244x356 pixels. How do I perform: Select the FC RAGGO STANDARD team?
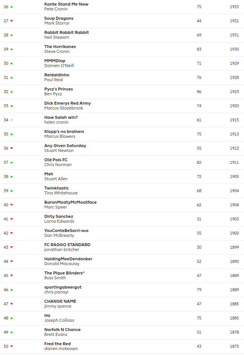tap(67, 245)
